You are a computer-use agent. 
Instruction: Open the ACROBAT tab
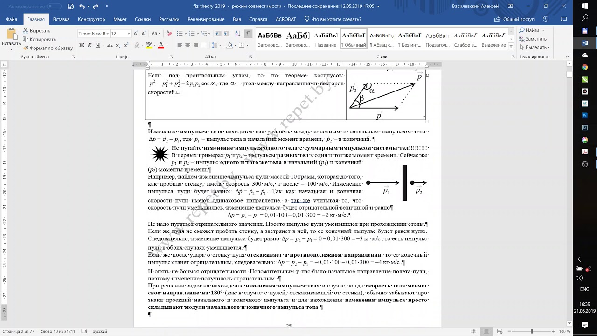pyautogui.click(x=285, y=19)
